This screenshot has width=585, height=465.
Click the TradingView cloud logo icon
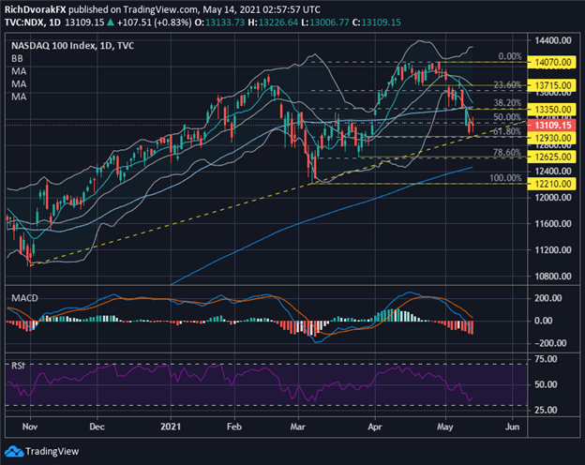pyautogui.click(x=14, y=452)
